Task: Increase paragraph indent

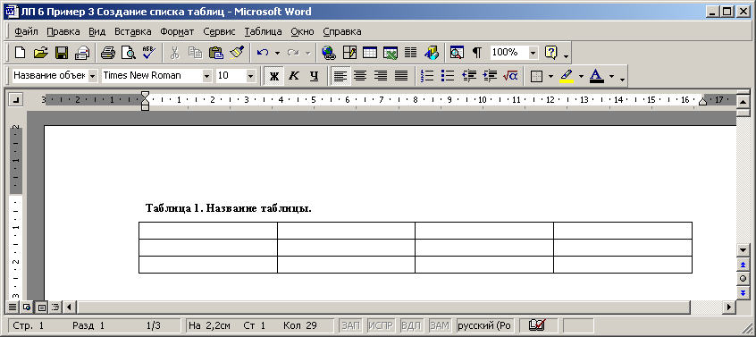Action: point(490,76)
